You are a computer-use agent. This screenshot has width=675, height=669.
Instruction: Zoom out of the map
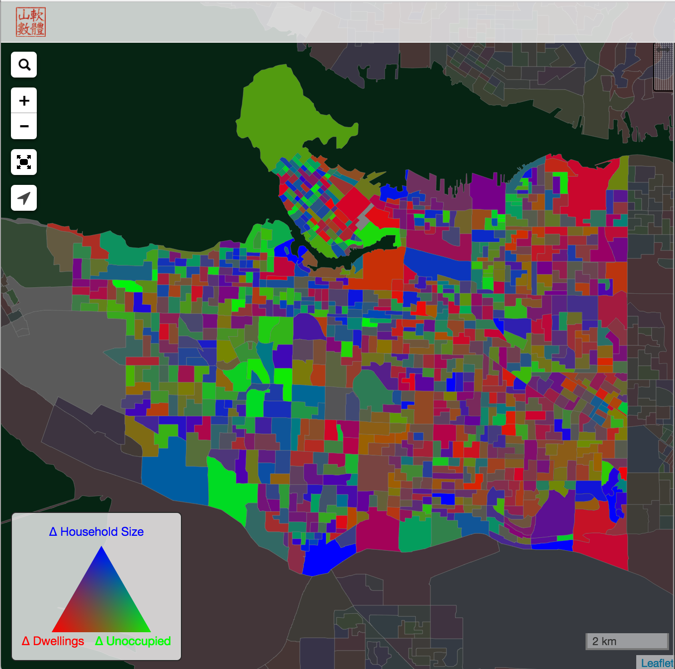click(x=24, y=126)
